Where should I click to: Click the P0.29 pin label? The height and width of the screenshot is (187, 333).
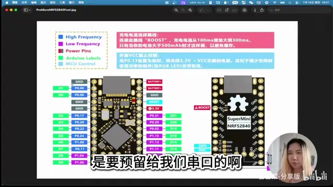pyautogui.click(x=155, y=123)
